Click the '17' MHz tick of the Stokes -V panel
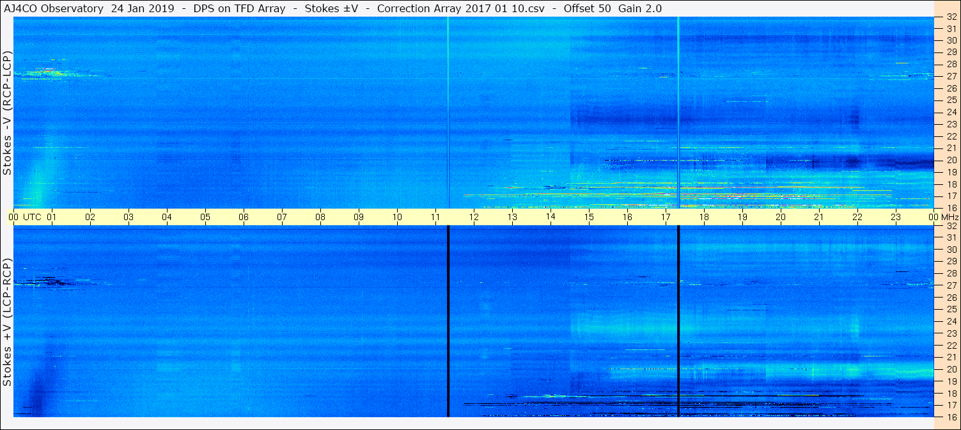 pyautogui.click(x=951, y=196)
